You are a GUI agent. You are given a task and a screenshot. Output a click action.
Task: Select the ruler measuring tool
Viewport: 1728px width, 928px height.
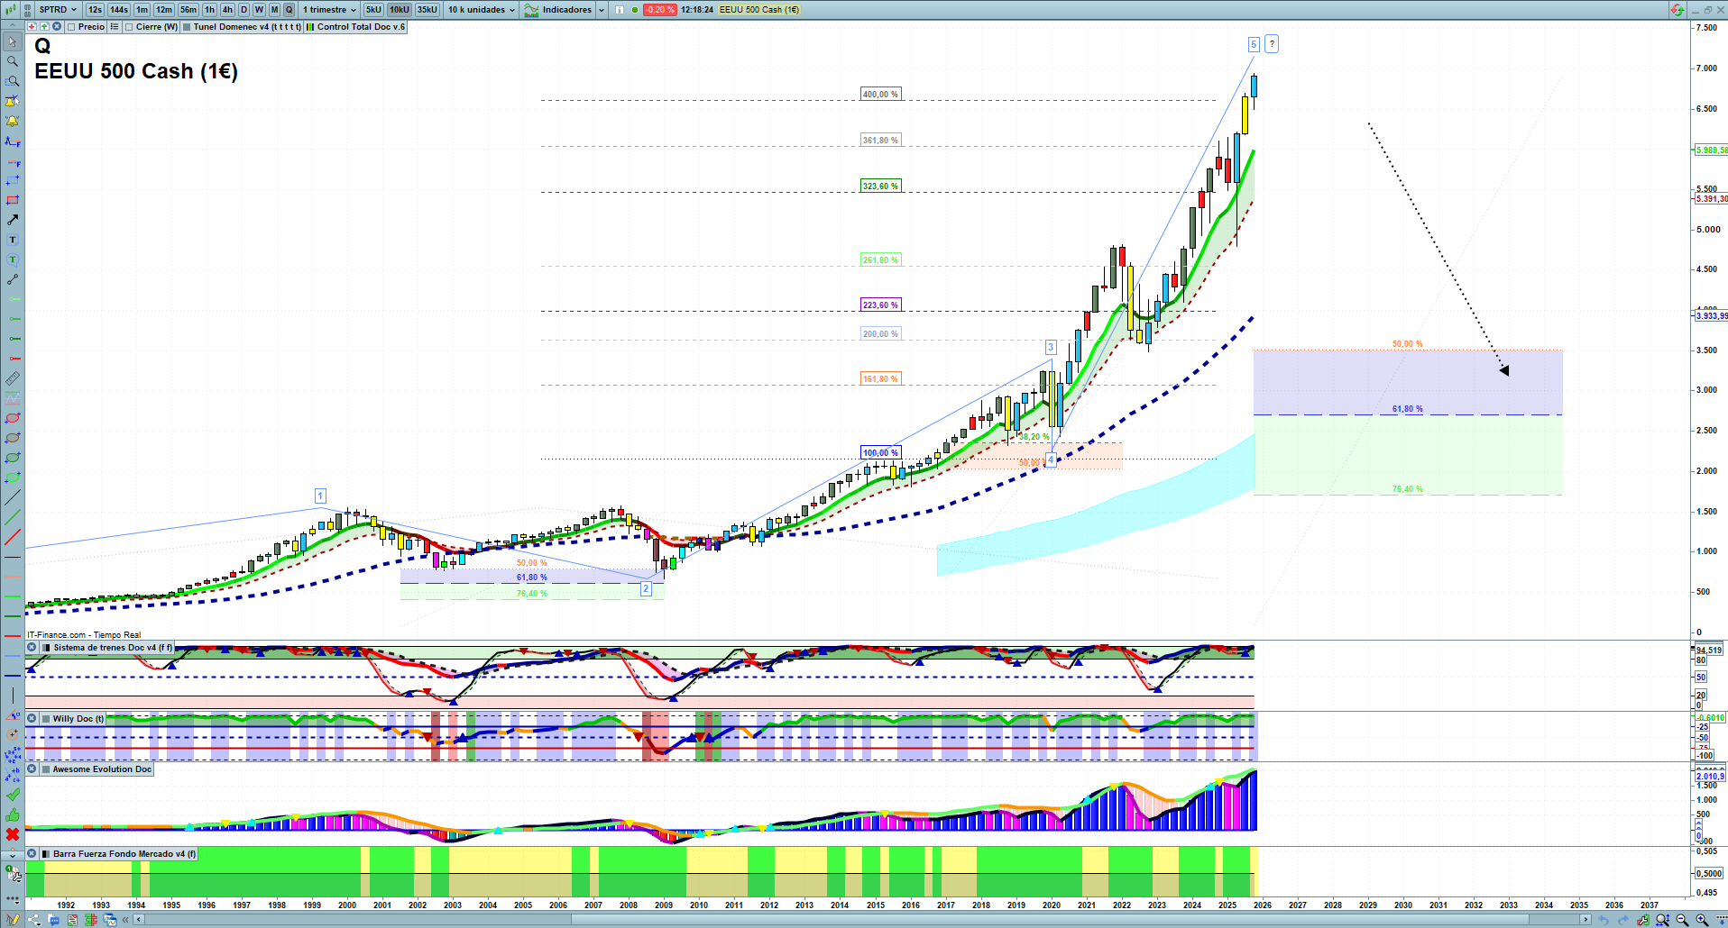click(13, 378)
